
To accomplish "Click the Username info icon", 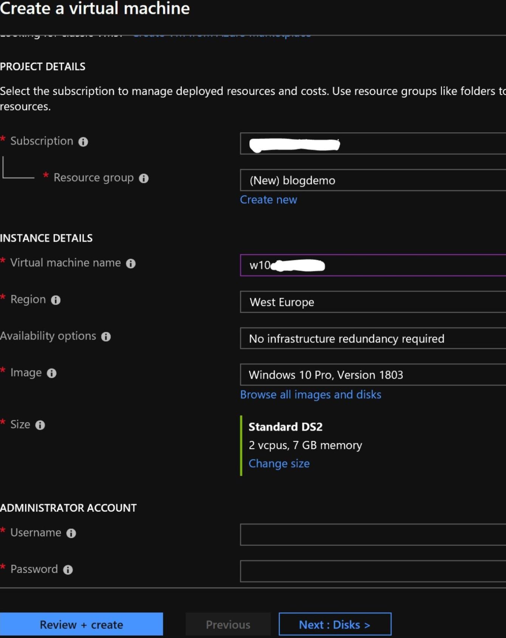I will coord(71,533).
